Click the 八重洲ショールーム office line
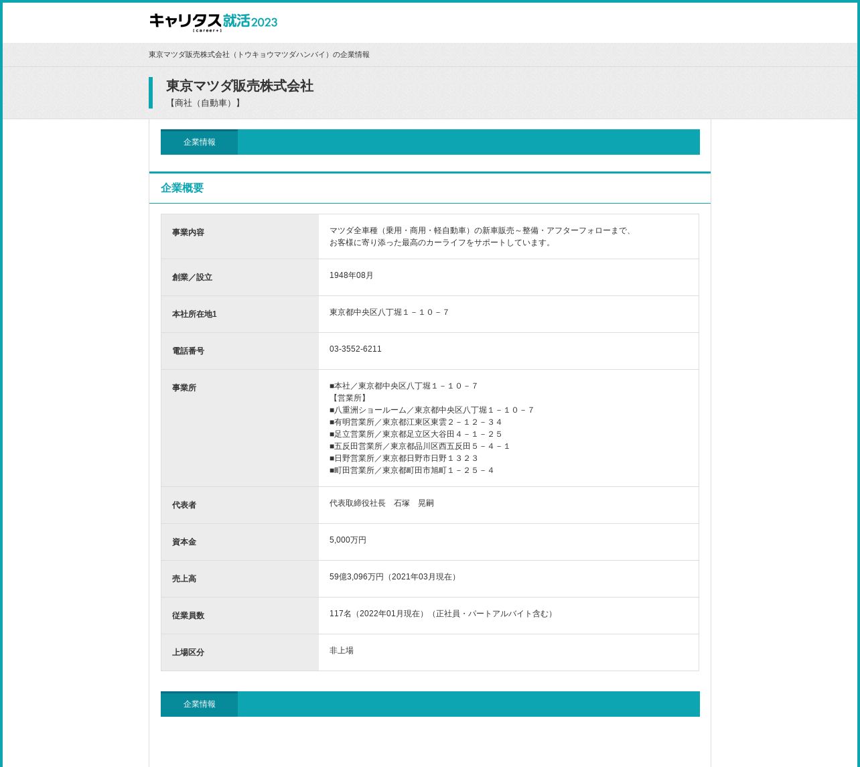Image resolution: width=860 pixels, height=767 pixels. point(432,410)
